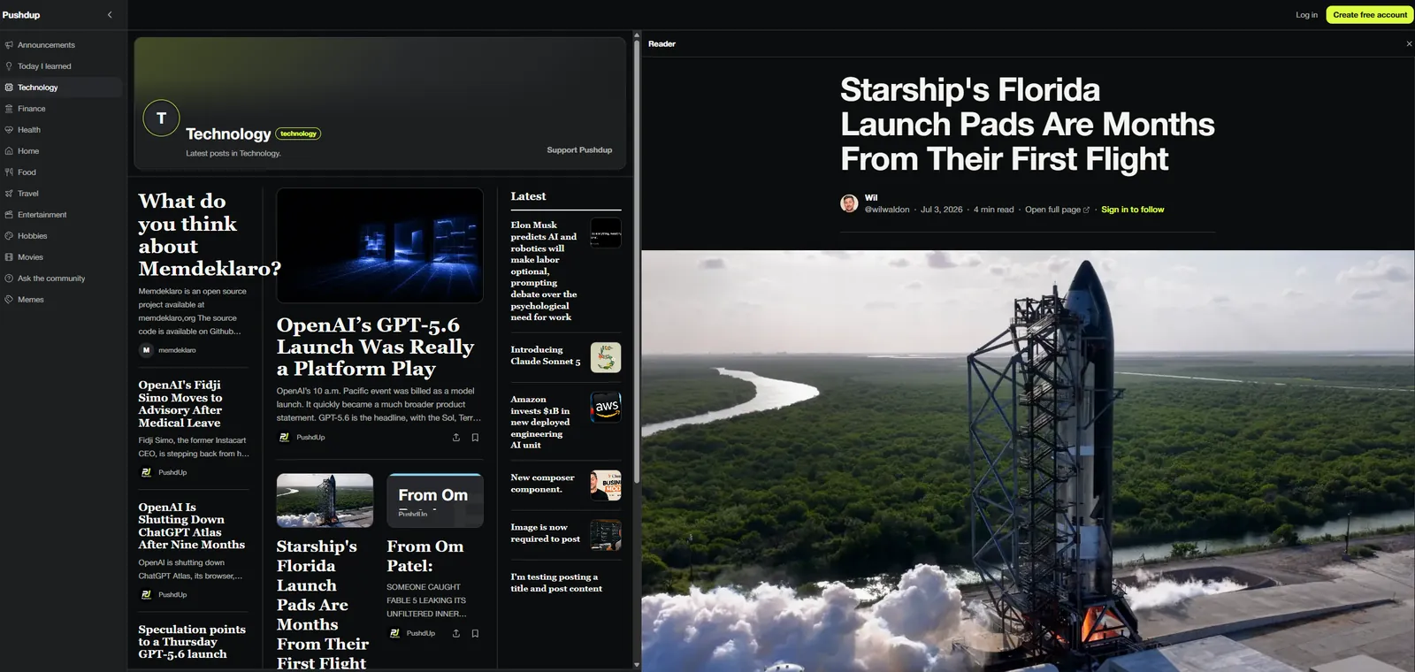Click Sign in to follow
Image resolution: width=1415 pixels, height=672 pixels.
pyautogui.click(x=1132, y=210)
